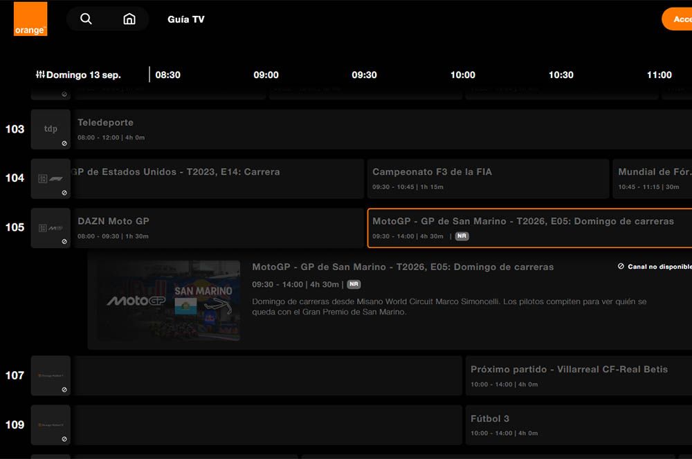This screenshot has width=692, height=459.
Task: Select the 09:00 time marker
Action: click(266, 75)
